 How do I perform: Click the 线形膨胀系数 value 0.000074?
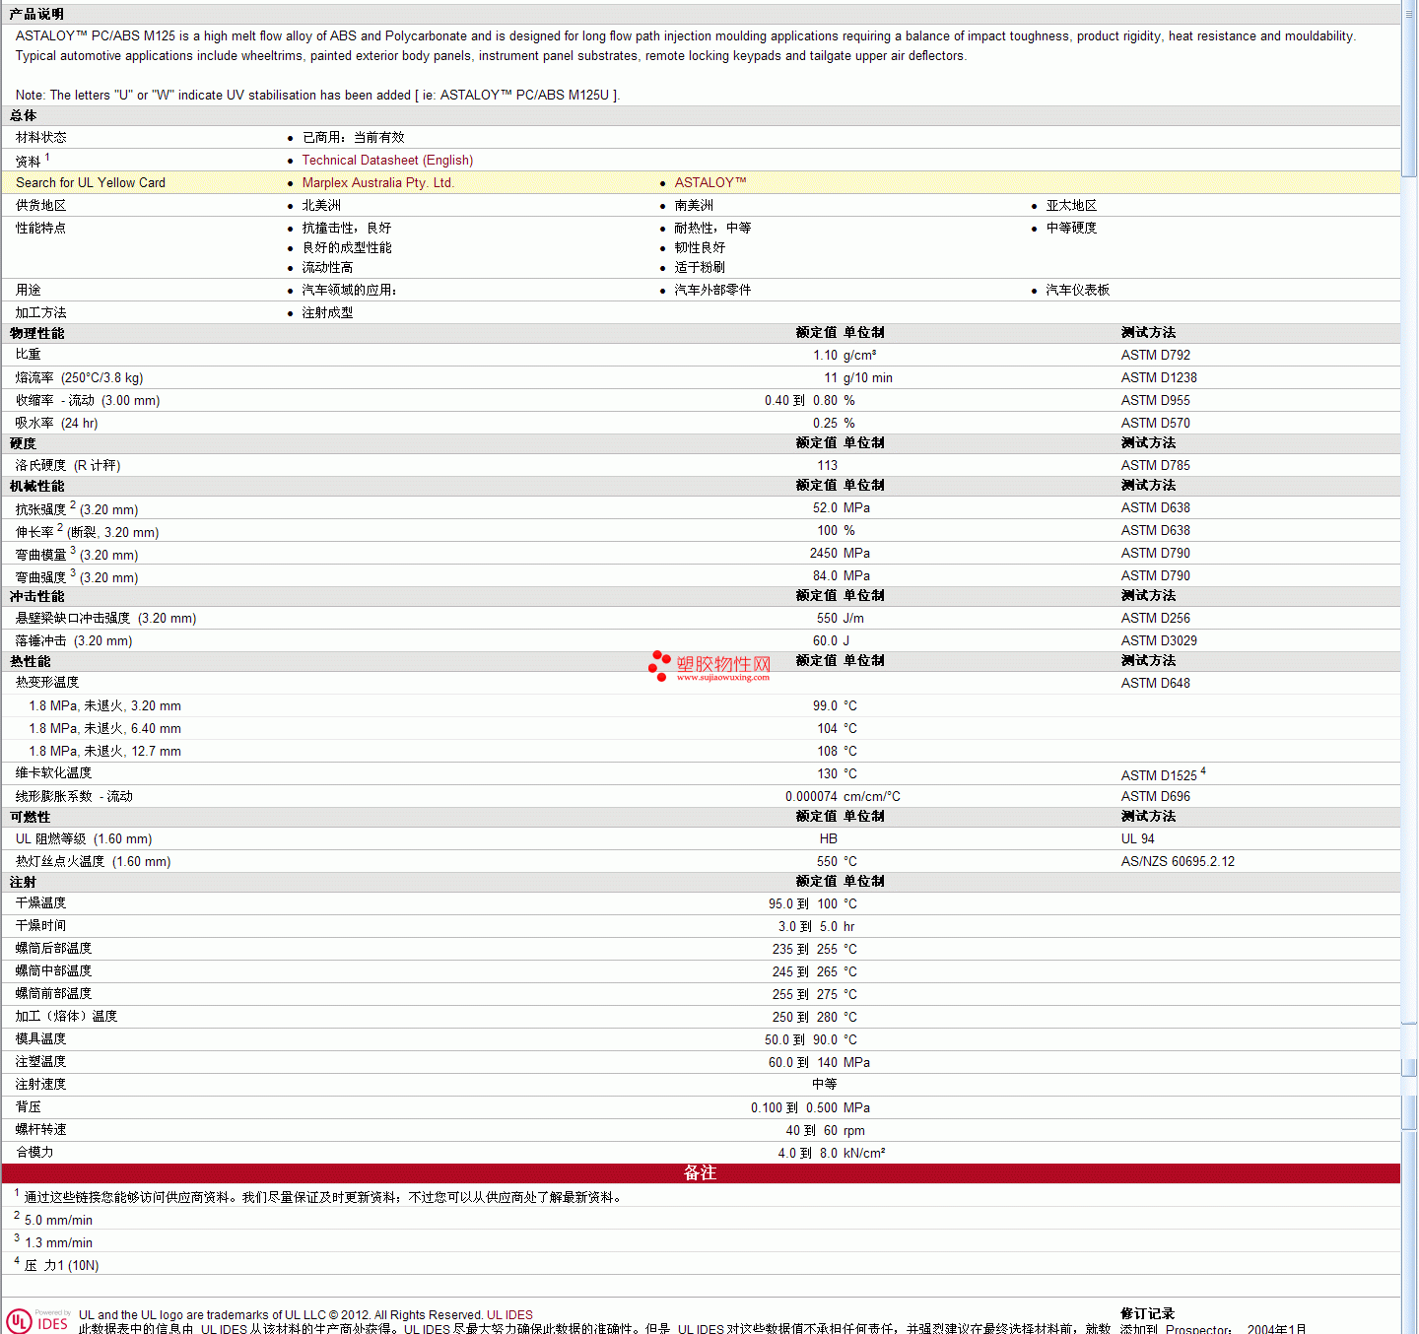[x=811, y=796]
